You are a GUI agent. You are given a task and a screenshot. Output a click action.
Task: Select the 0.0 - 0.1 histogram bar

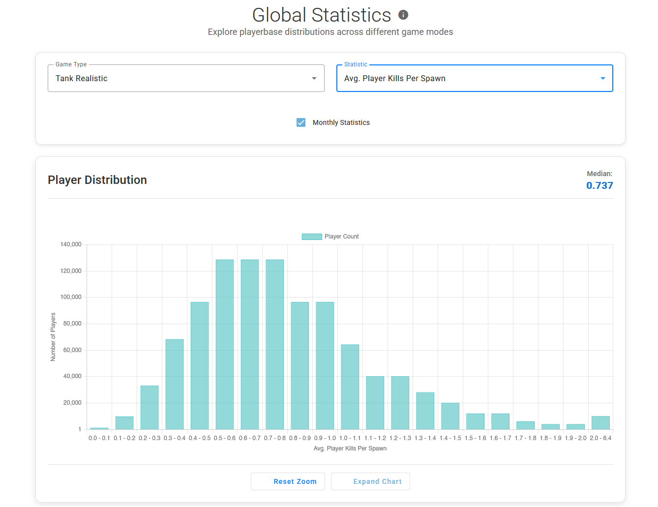[x=99, y=428]
